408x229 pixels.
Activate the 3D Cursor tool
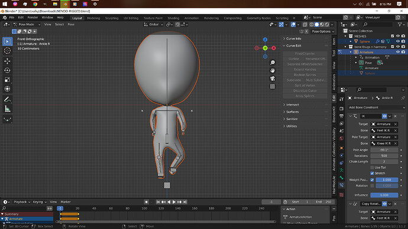[x=7, y=51]
